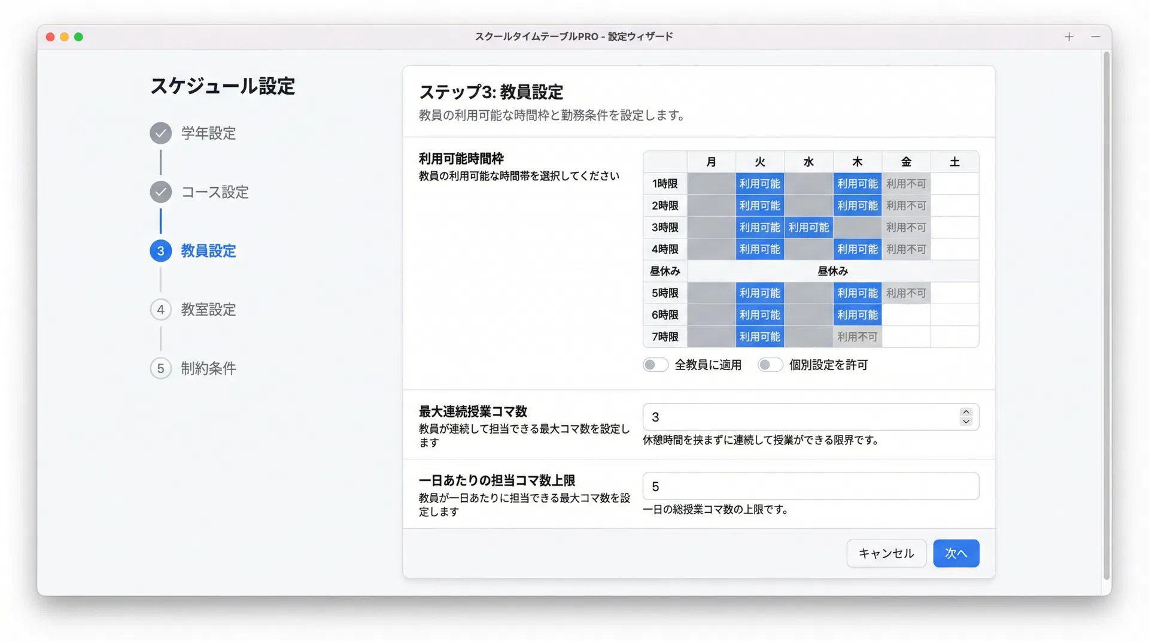This screenshot has height=642, width=1149.
Task: Increase 最大連続授業コマ数 with the up arrow
Action: 965,412
